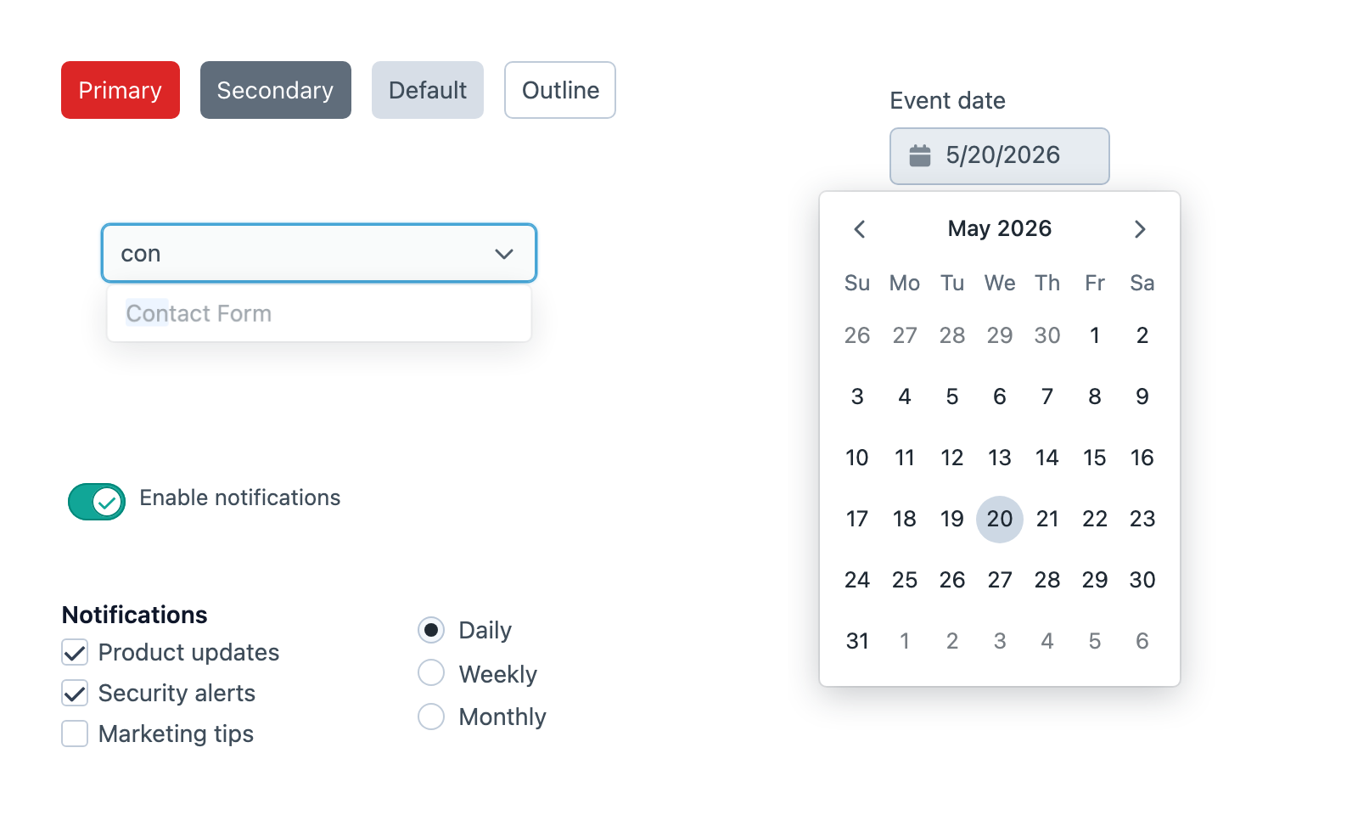
Task: Click the calendar icon in date field
Action: [920, 155]
